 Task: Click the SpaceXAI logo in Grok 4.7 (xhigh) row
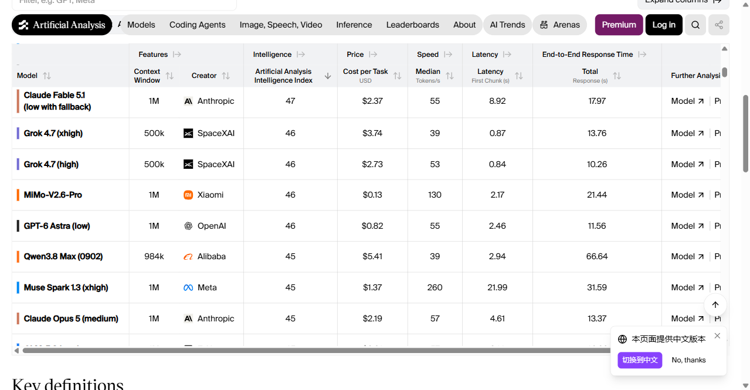pos(188,133)
